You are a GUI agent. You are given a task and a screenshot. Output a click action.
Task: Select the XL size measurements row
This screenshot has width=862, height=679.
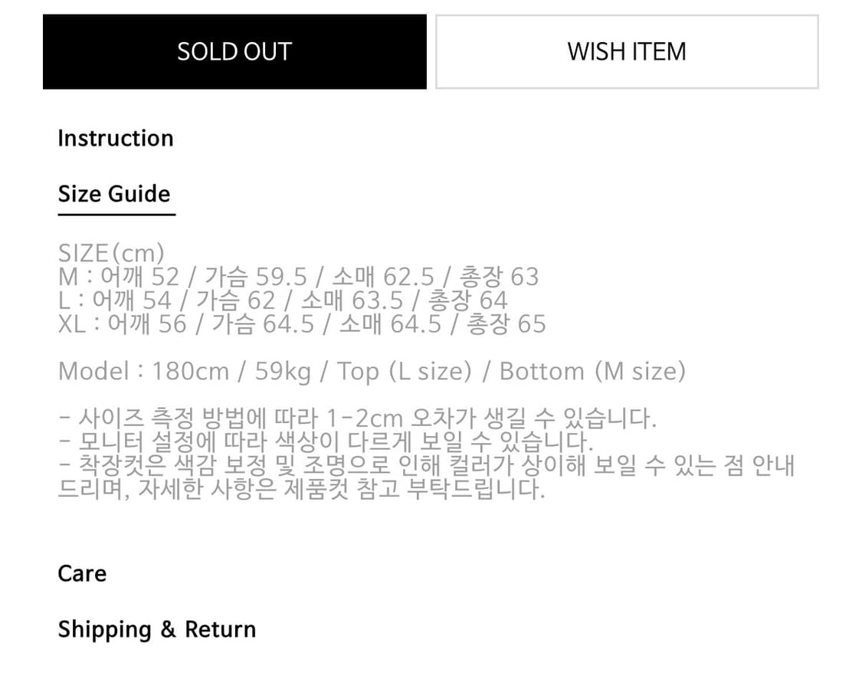[x=302, y=324]
